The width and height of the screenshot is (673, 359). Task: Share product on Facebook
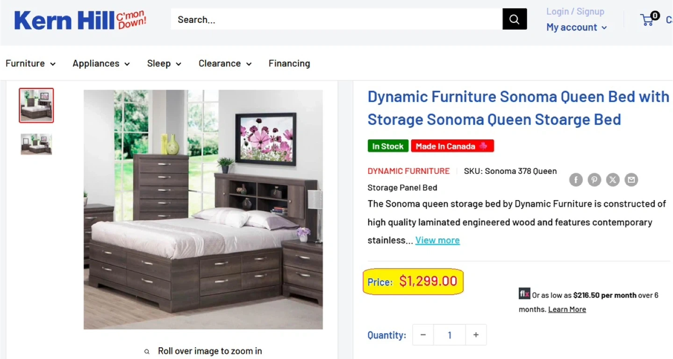pyautogui.click(x=576, y=179)
